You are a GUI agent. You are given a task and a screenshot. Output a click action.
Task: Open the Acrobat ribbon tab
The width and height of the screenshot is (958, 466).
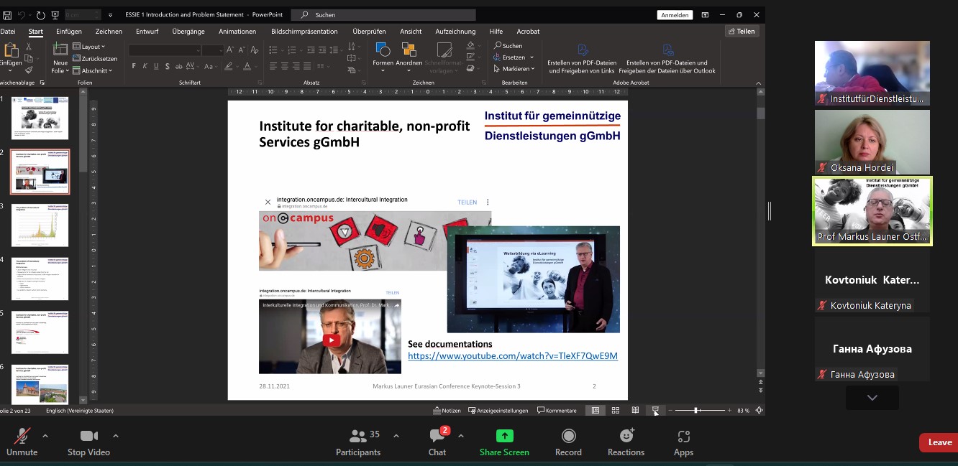click(528, 32)
